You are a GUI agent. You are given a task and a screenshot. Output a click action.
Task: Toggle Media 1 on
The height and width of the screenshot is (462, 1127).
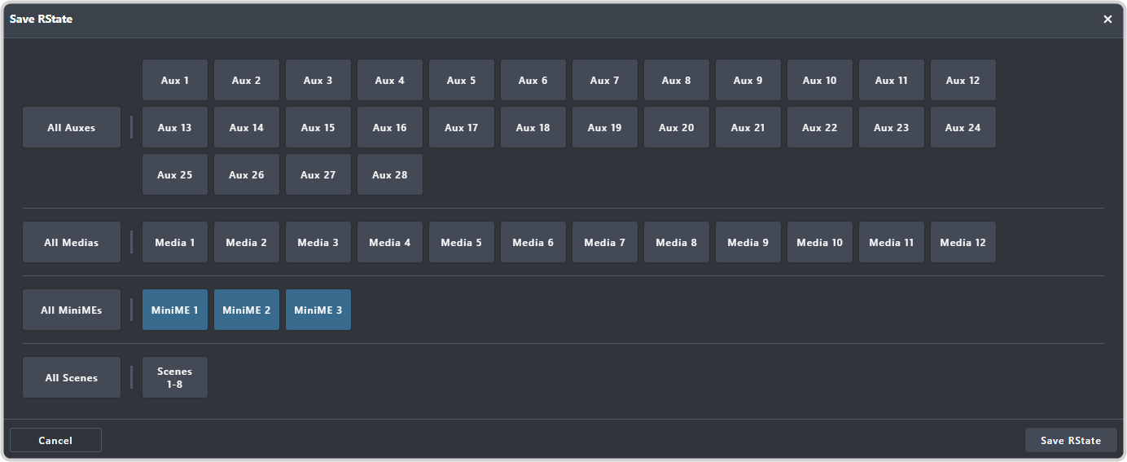point(175,242)
